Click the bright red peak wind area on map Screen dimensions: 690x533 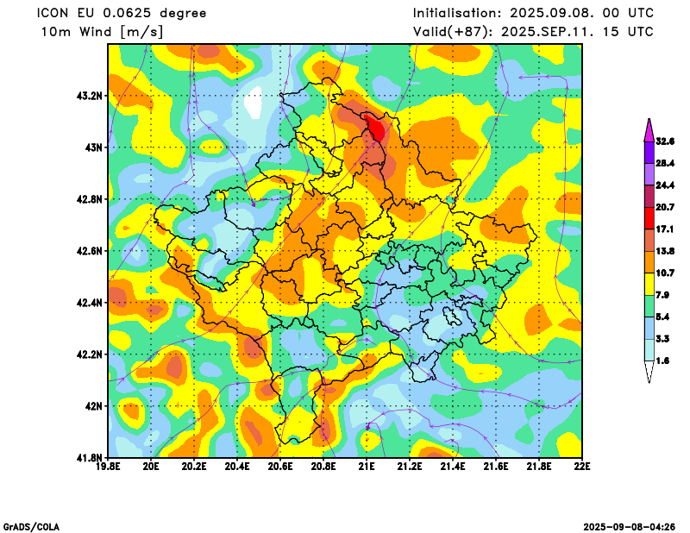(x=377, y=129)
